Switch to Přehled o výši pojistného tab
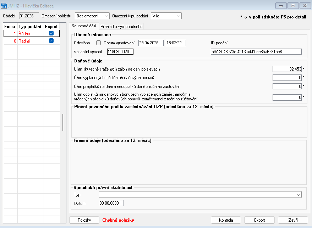 pyautogui.click(x=121, y=27)
